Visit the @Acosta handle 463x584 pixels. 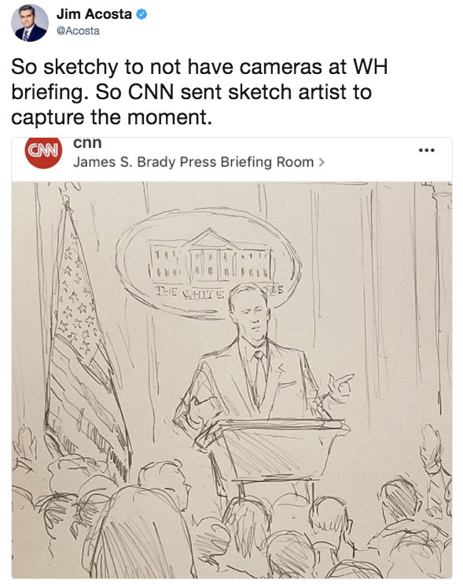[78, 31]
